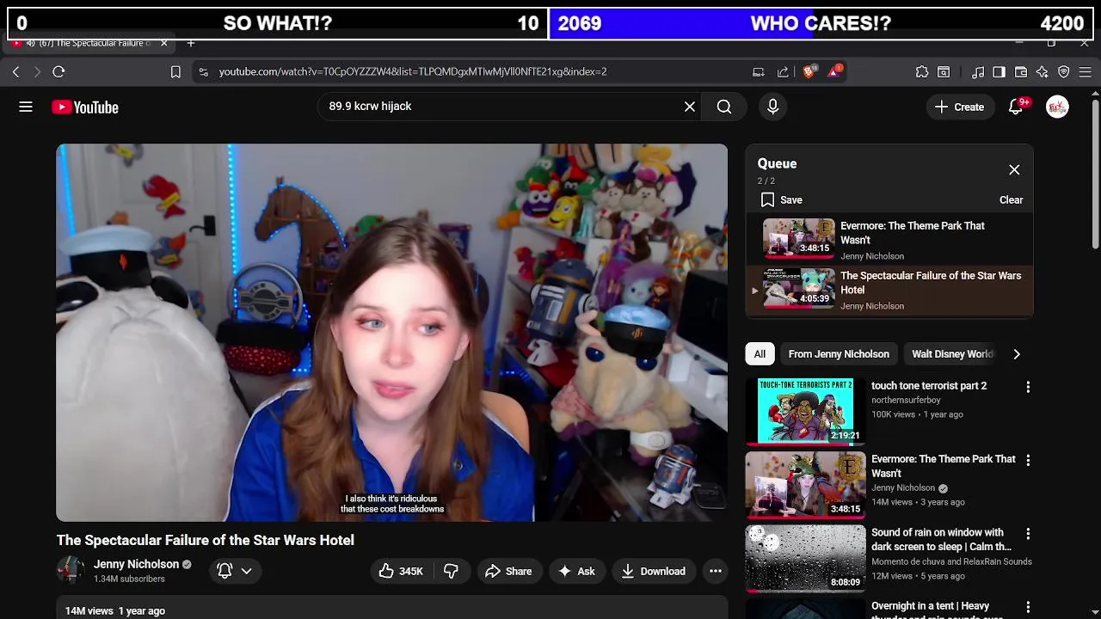Screen dimensions: 1101x619
Task: Focus the browser address bar URL
Action: pyautogui.click(x=413, y=72)
